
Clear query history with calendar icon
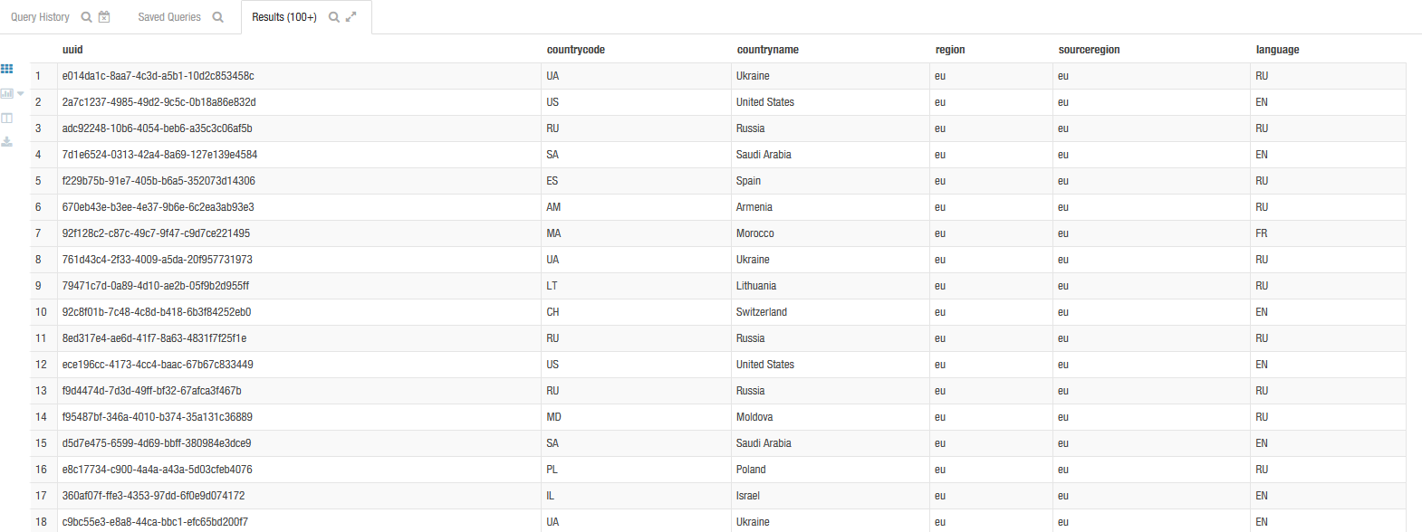coord(104,17)
